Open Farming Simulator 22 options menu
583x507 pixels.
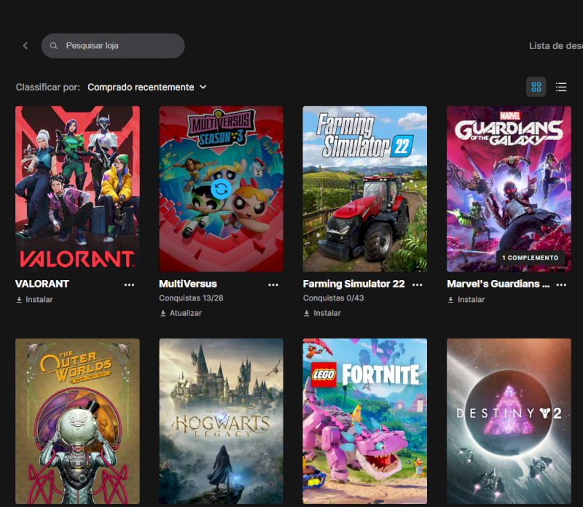pyautogui.click(x=417, y=285)
